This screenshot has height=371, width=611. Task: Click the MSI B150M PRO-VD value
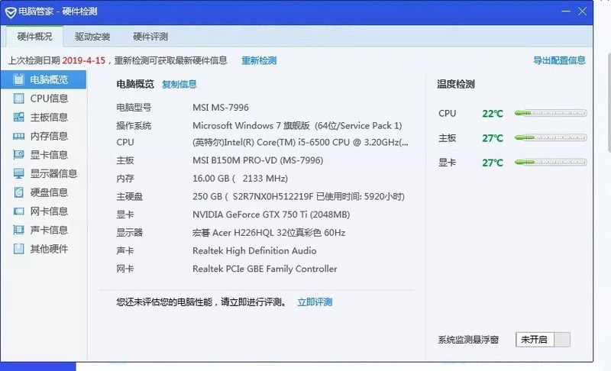[x=257, y=160]
